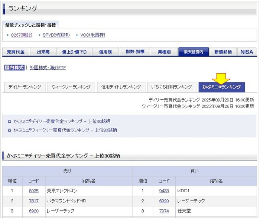Click かぶミニ デイリー売買代金ランキング section heading
The height and width of the screenshot is (219, 260).
[x=64, y=156]
